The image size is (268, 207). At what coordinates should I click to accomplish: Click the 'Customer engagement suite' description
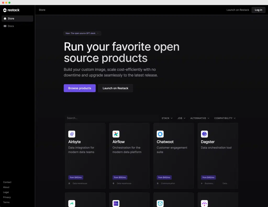coord(172,150)
